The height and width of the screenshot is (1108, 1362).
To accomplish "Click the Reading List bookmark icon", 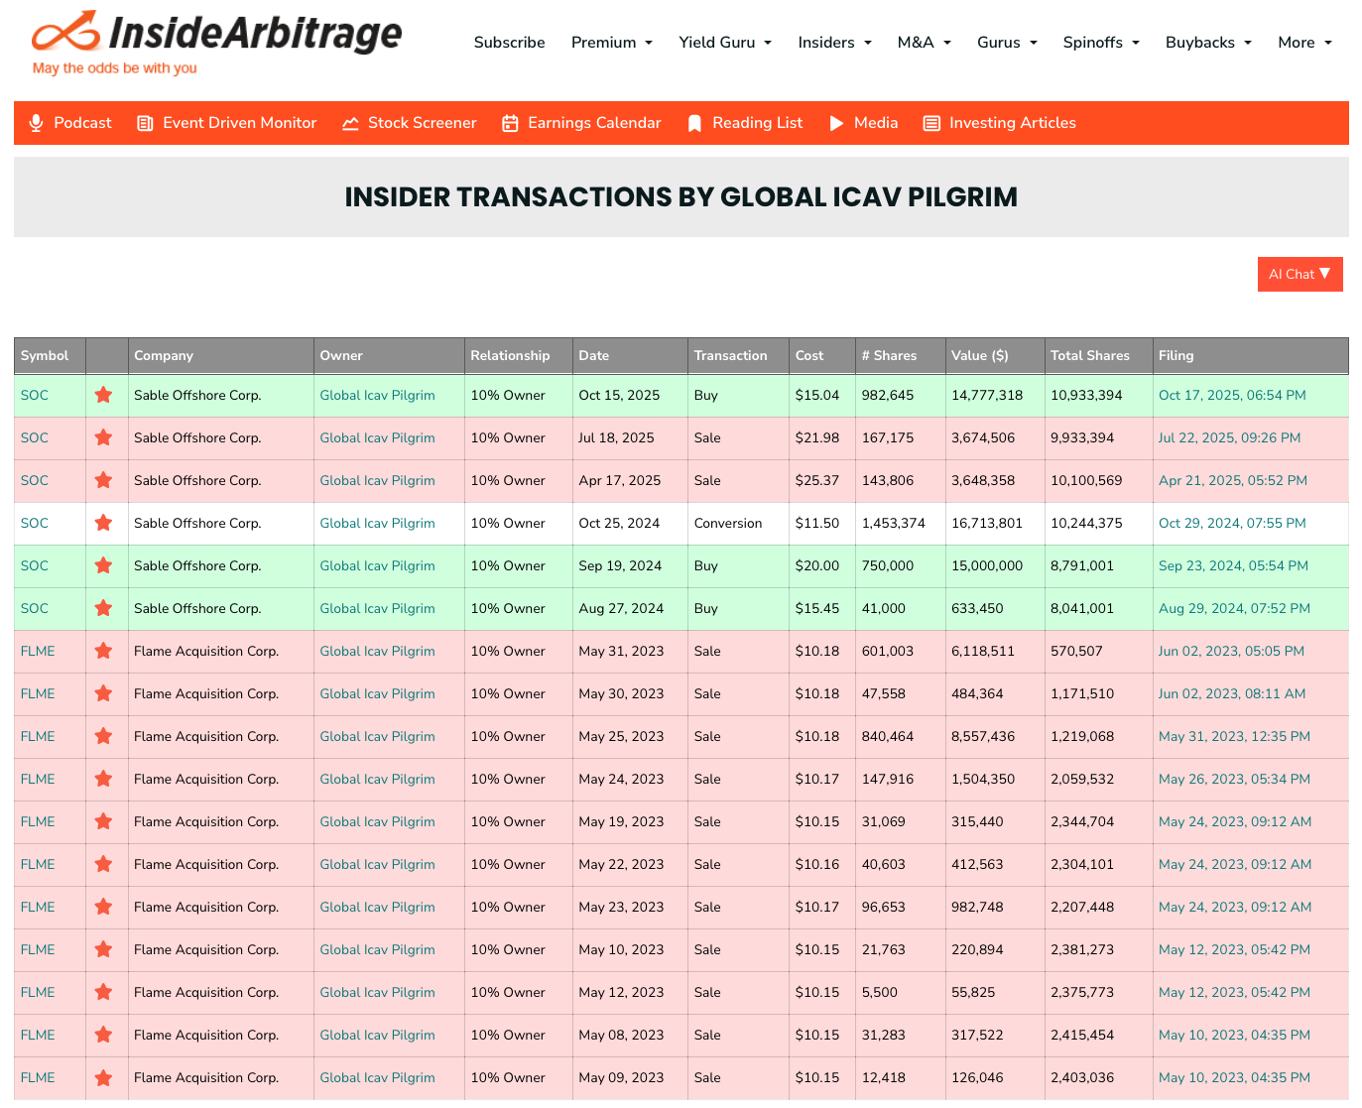I will click(x=694, y=123).
